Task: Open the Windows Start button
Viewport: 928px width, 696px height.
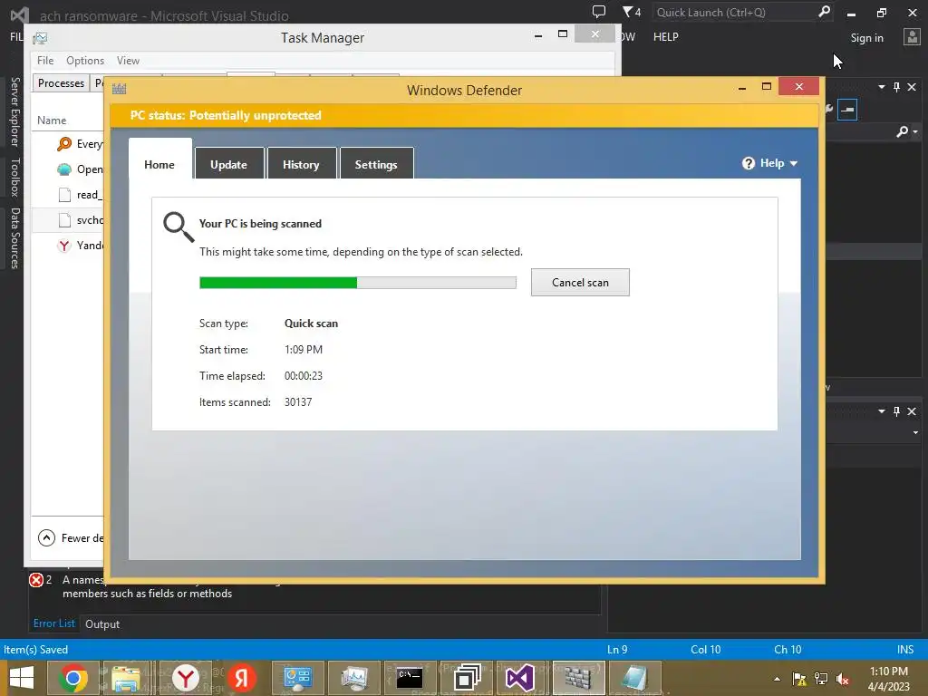Action: pos(22,678)
